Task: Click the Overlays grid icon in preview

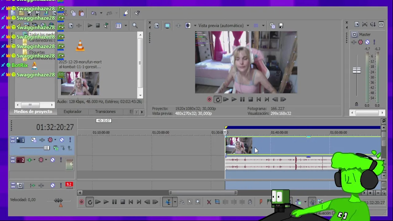Action: point(256,26)
